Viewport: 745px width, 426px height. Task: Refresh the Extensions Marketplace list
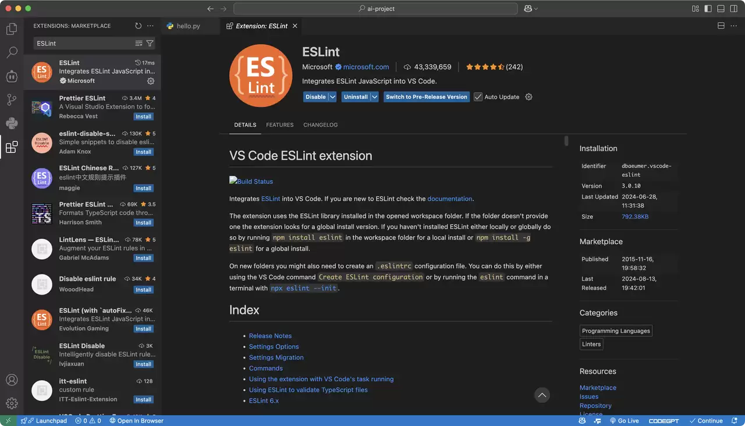138,26
